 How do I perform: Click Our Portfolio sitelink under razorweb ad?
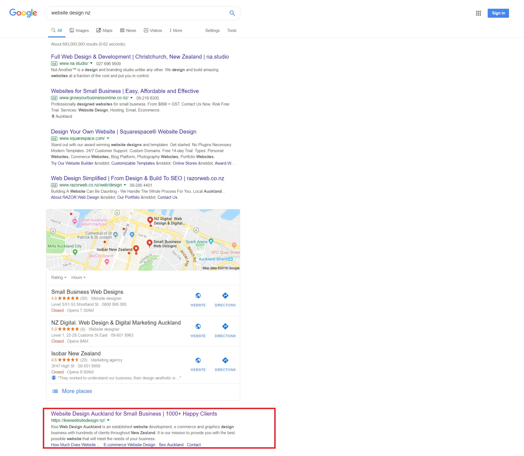[x=128, y=197]
